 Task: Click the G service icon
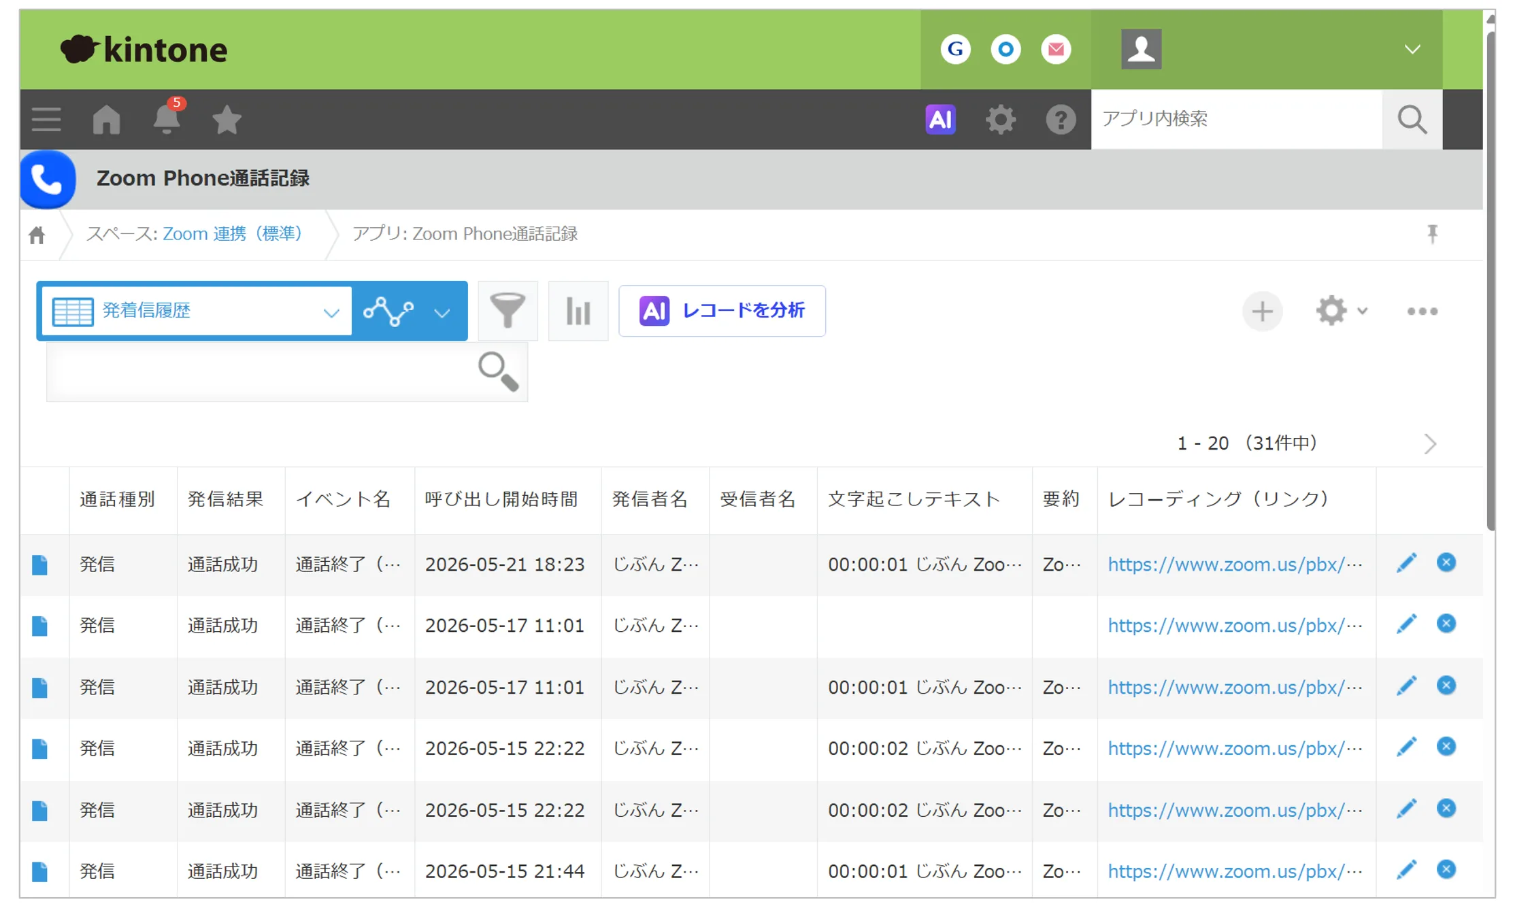[955, 49]
